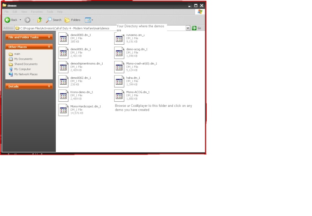The image size is (312, 216).
Task: Open the main folder link
Action: point(17,54)
